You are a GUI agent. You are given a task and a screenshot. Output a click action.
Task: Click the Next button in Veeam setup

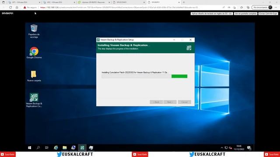[170, 102]
